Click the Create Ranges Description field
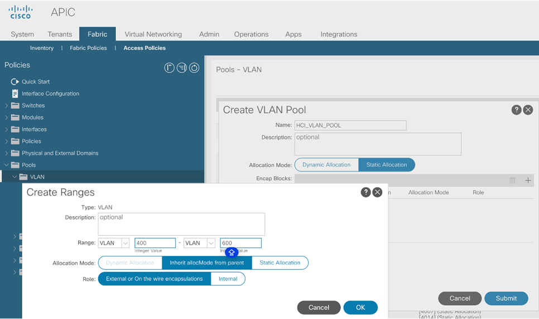Viewport: 539px width, 319px height. [181, 224]
